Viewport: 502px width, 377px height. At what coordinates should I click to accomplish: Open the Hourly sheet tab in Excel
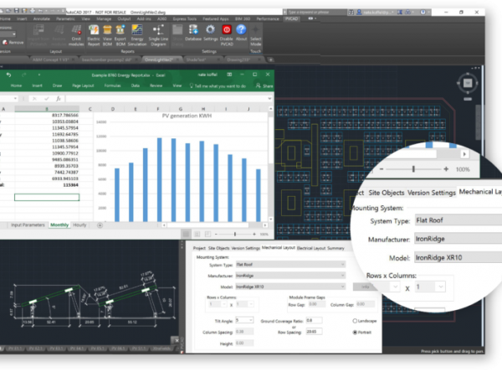click(80, 225)
